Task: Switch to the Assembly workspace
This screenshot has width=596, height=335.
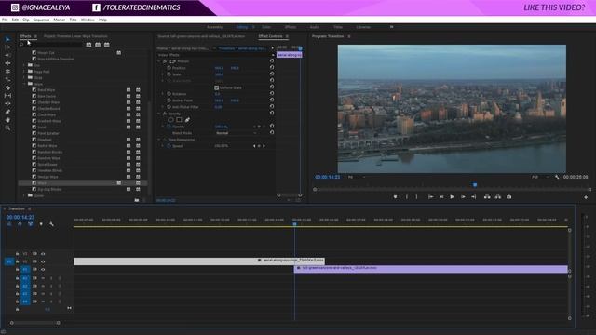Action: coord(214,27)
